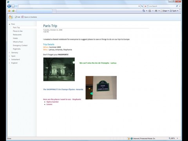
Task: Expand the England section
Action: point(9,63)
